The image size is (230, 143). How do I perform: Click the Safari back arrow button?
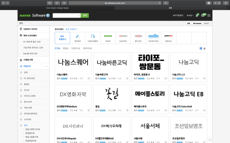[3, 3]
